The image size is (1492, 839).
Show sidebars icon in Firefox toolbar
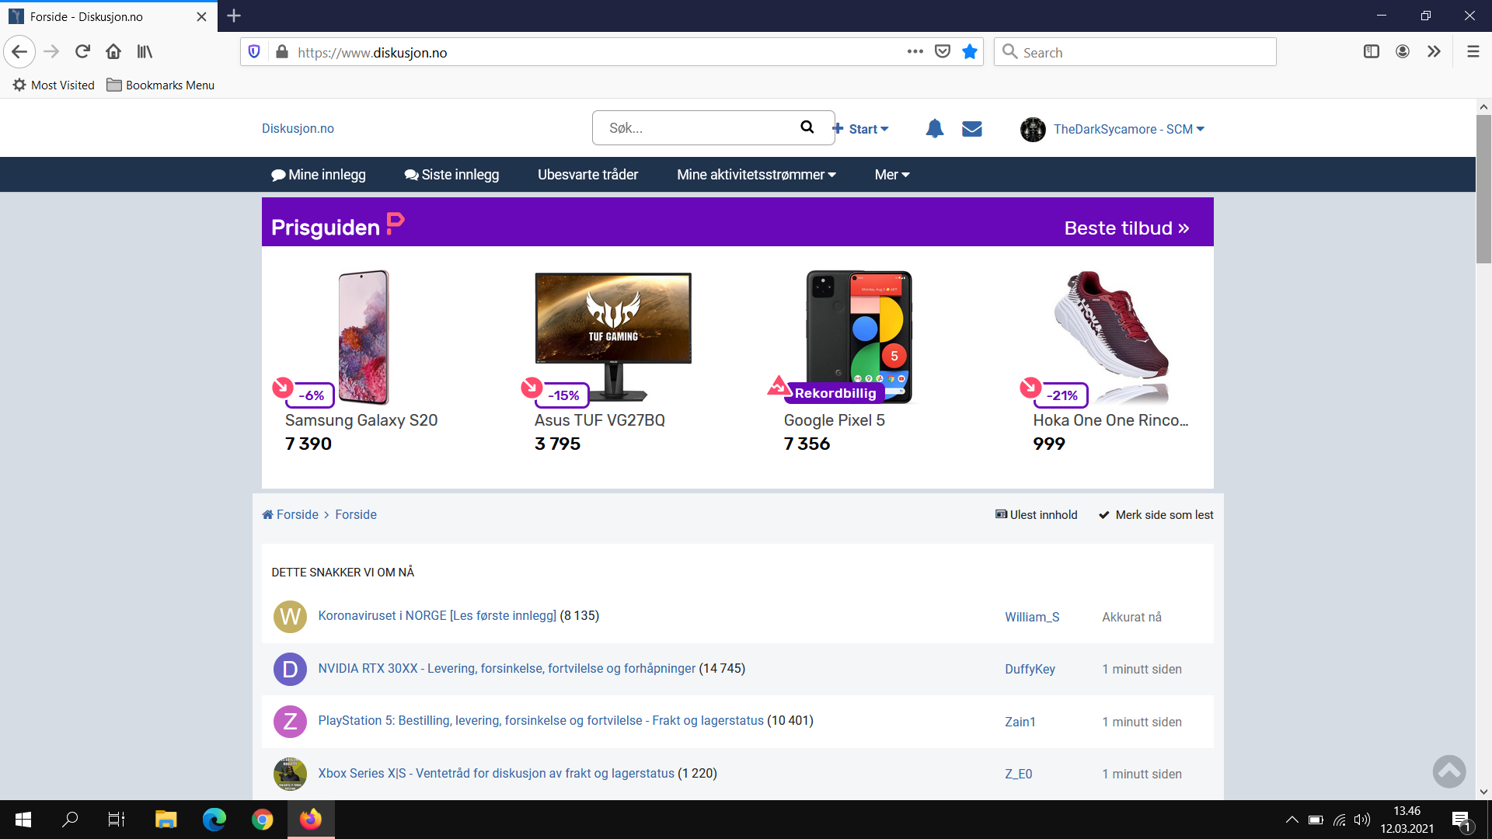(x=1372, y=52)
